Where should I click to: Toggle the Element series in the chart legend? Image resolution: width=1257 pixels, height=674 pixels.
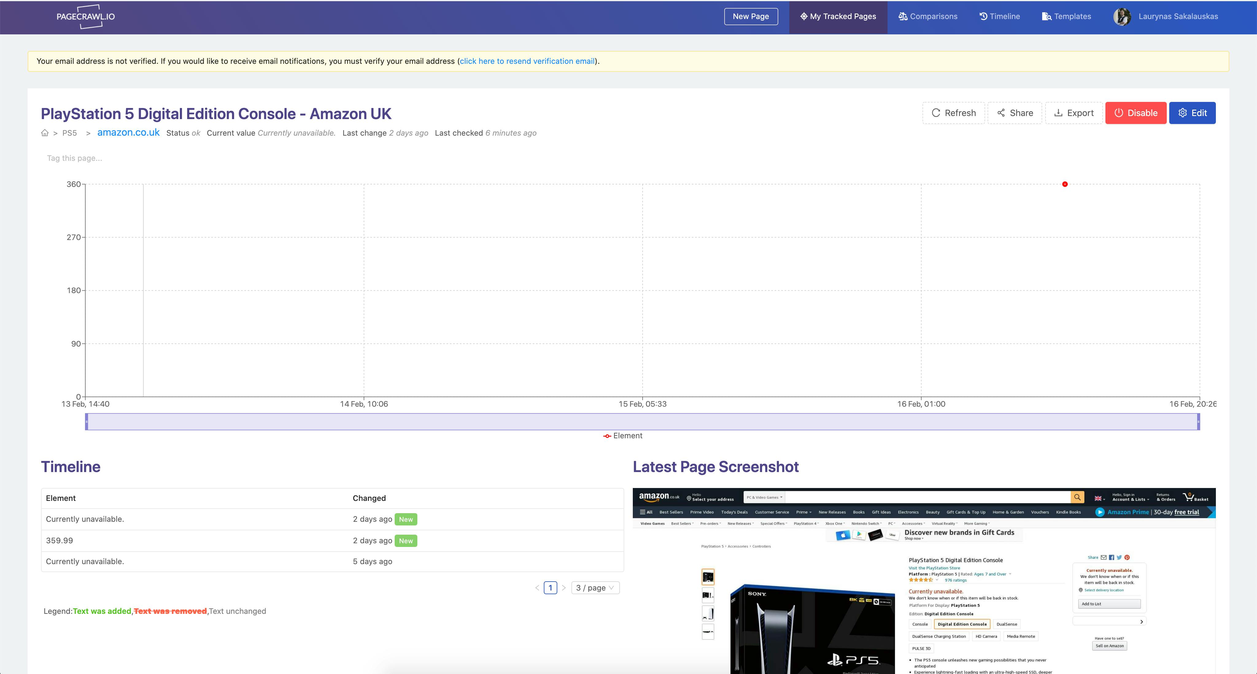[623, 435]
